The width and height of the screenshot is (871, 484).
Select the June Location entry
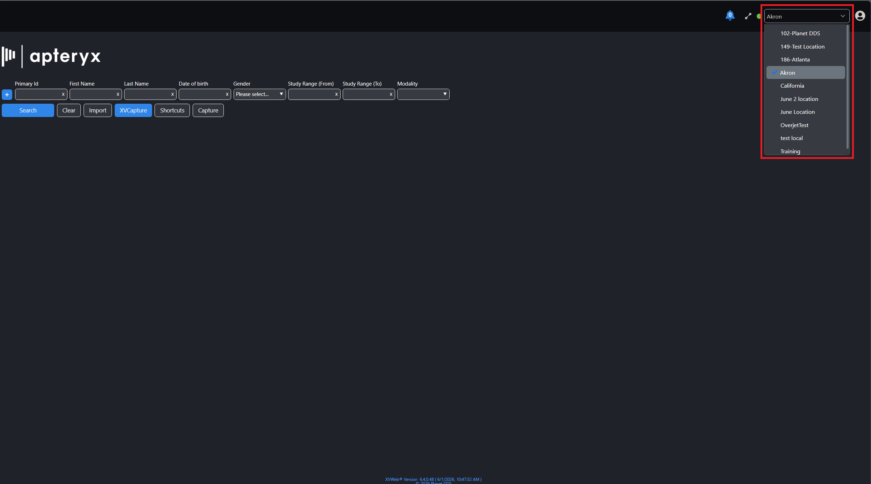(x=806, y=112)
